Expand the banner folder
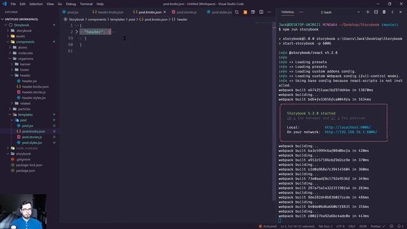Image resolution: width=407 pixels, height=229 pixels. [25, 64]
